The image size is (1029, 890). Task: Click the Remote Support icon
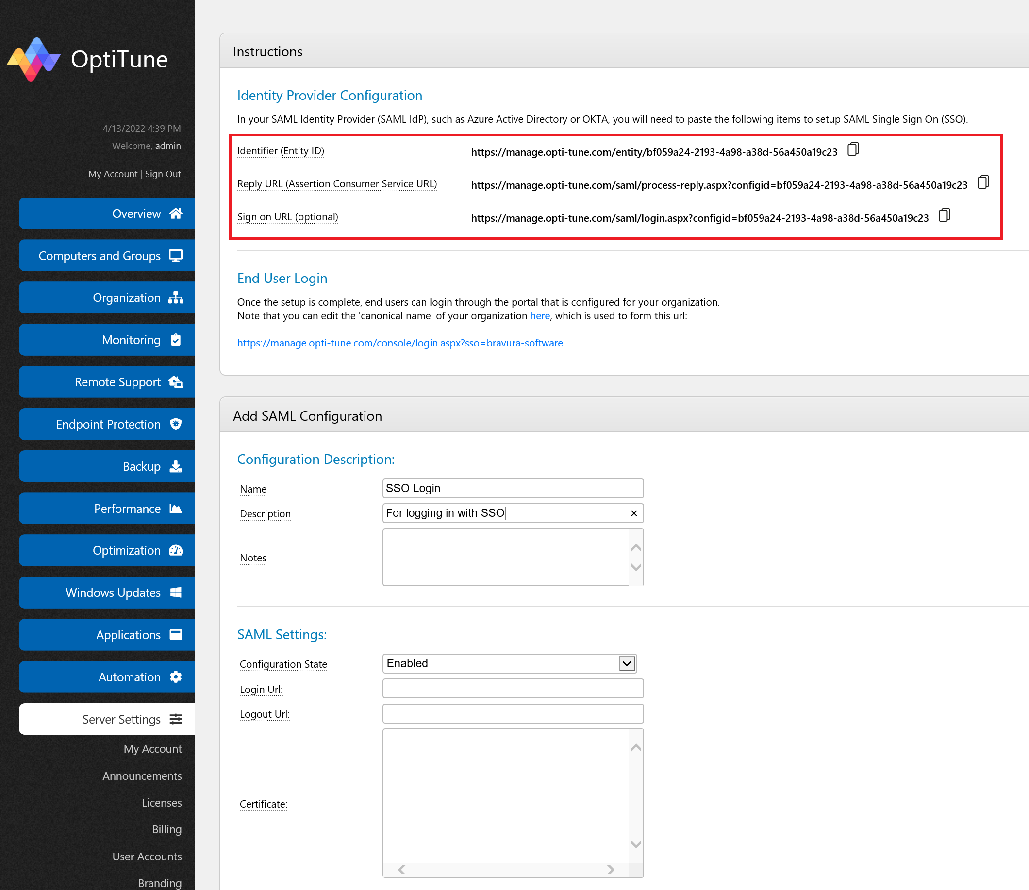click(x=176, y=382)
